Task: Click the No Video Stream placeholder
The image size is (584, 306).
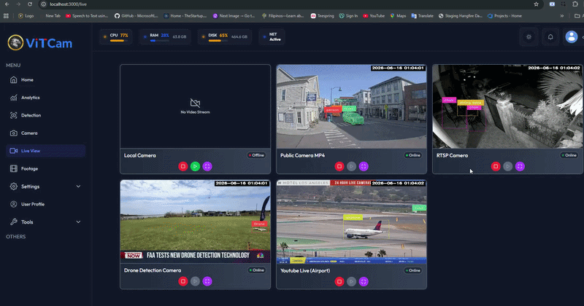Action: 195,106
